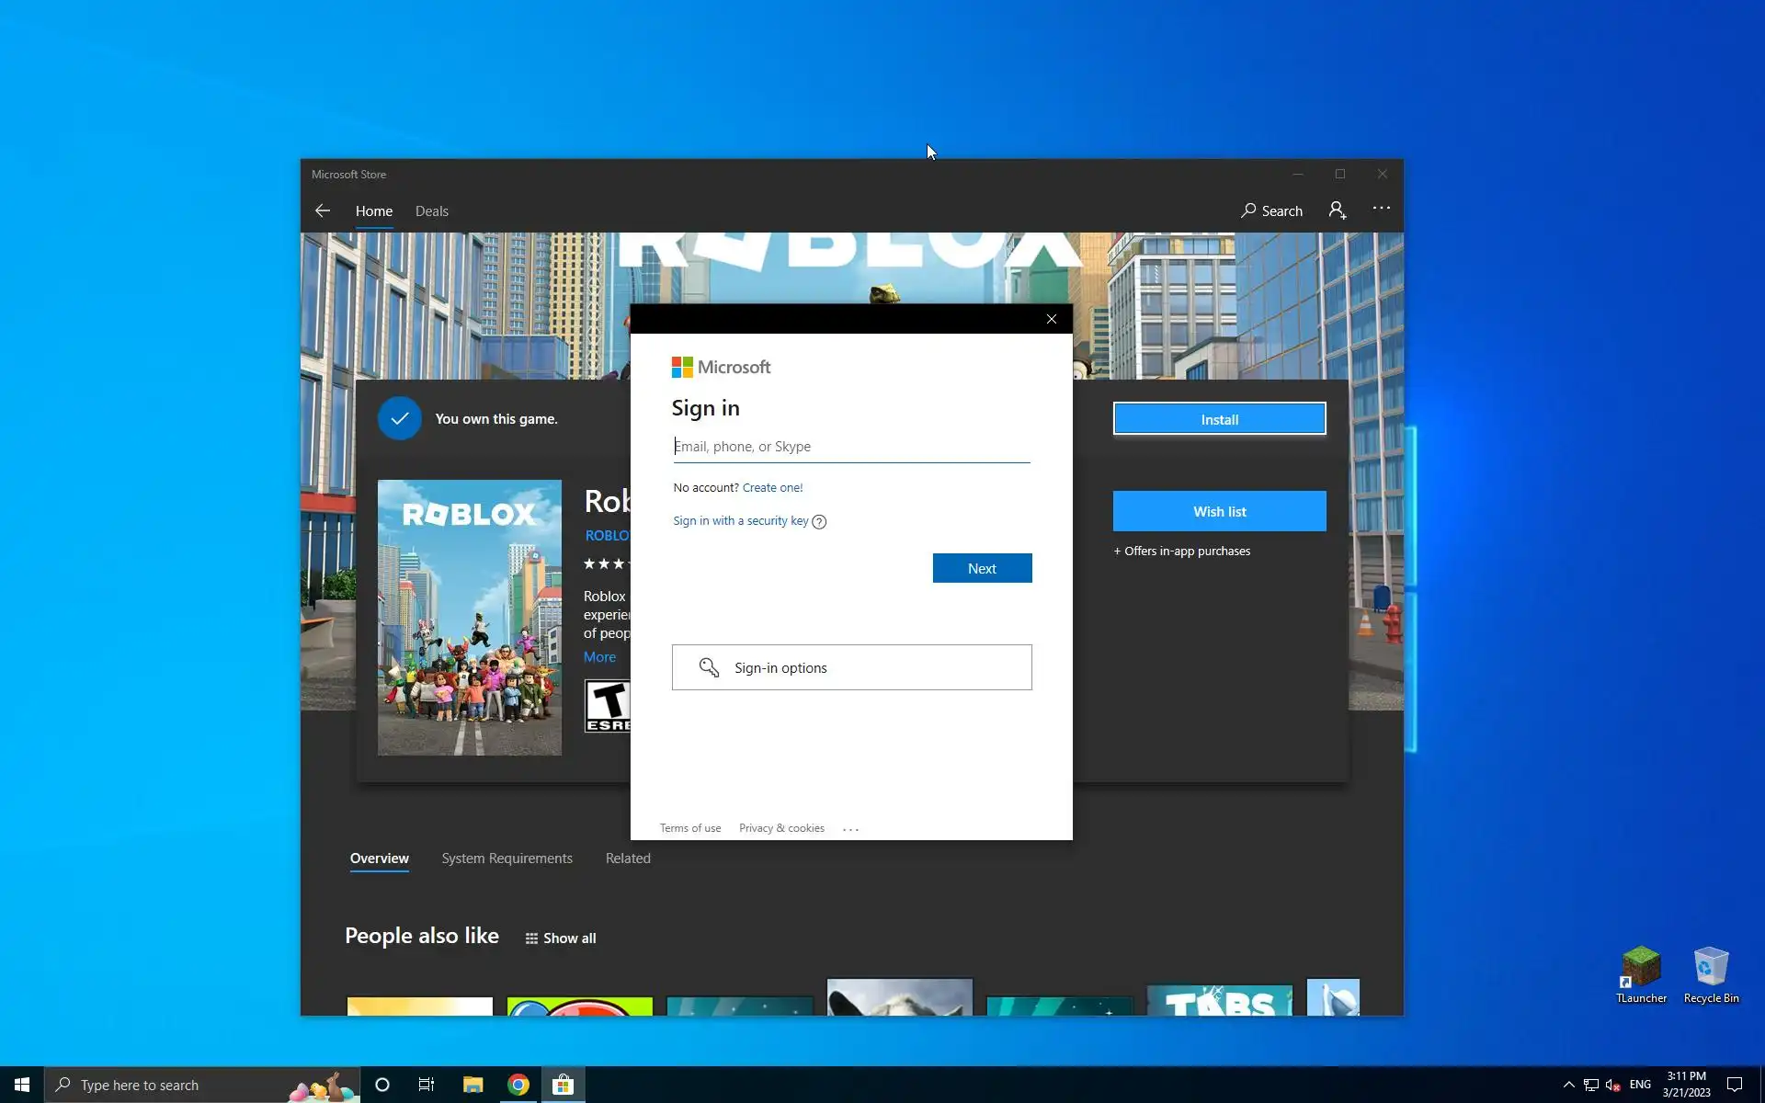Screen dimensions: 1765x1103
Task: Click the Search magnifier in Store header
Action: pos(1248,210)
